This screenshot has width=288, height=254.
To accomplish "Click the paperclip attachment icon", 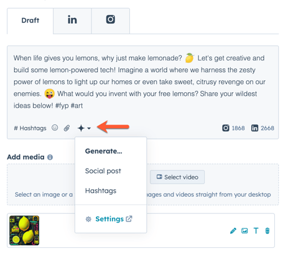I will tap(67, 128).
